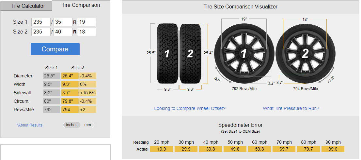
Task: Click the Size 1 width field
Action: point(41,22)
